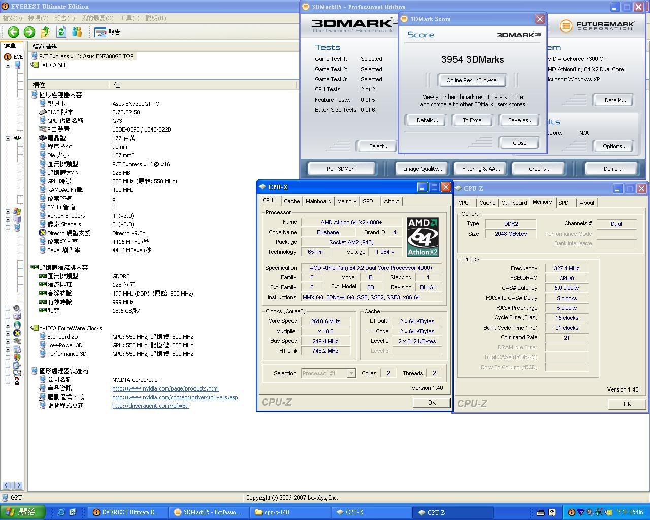Select the nVIDIA SLI device entry
Image resolution: width=650 pixels, height=520 pixels.
pos(52,65)
